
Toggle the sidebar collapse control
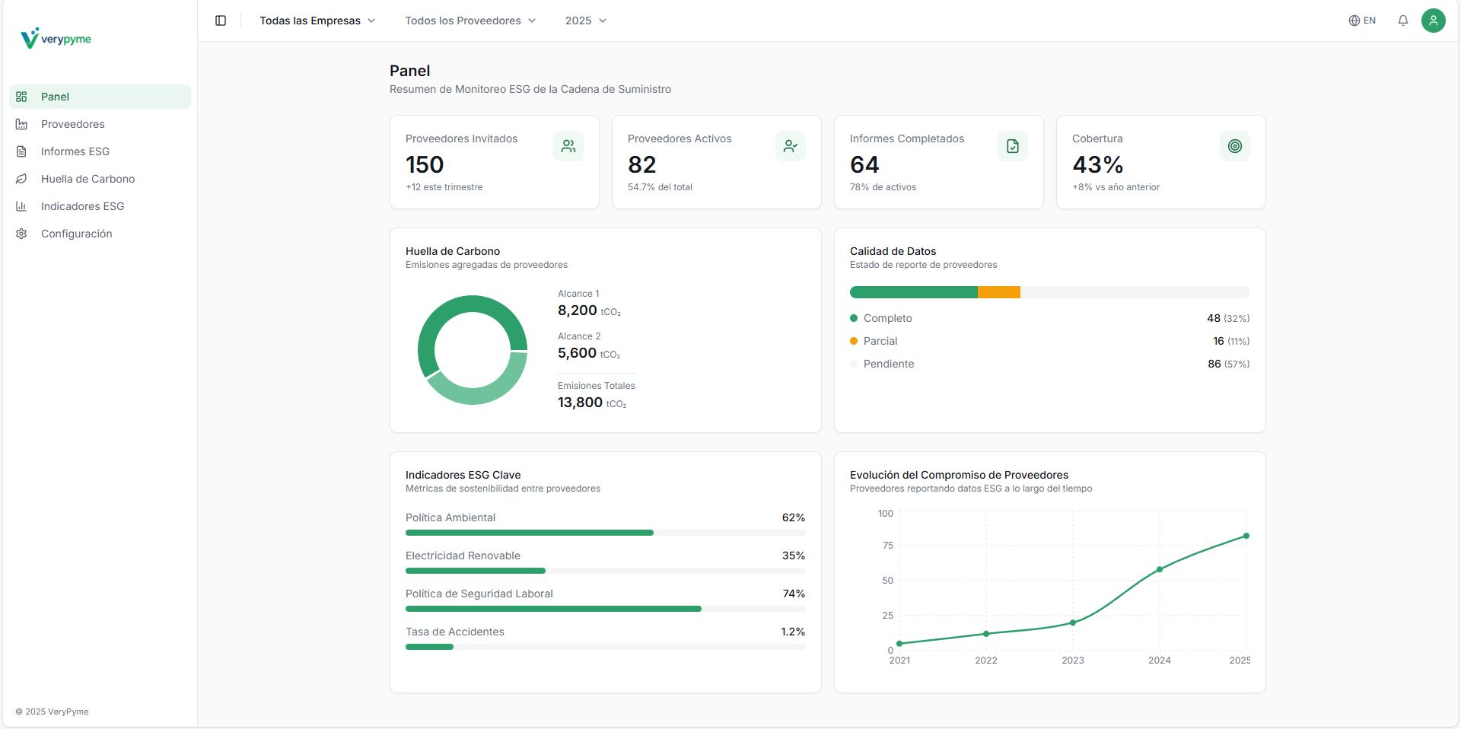click(x=221, y=21)
